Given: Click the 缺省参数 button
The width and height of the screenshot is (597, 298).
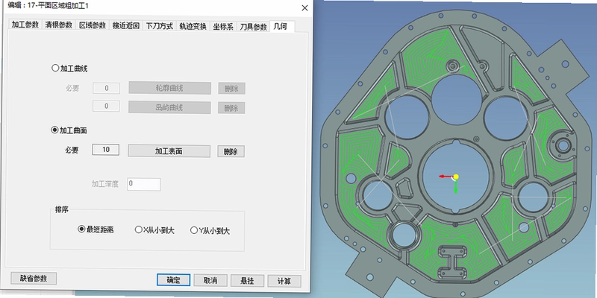Looking at the screenshot, I should 34,278.
